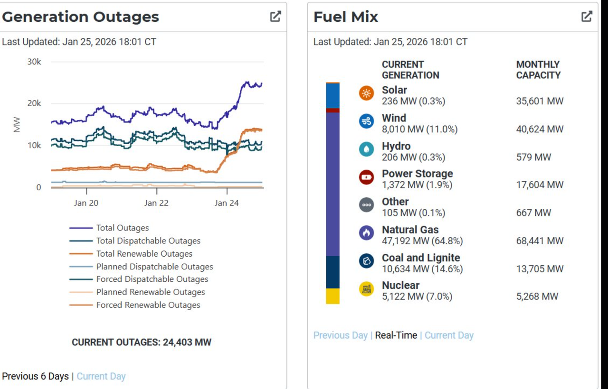Click the gray Other fuel icon

(x=366, y=205)
